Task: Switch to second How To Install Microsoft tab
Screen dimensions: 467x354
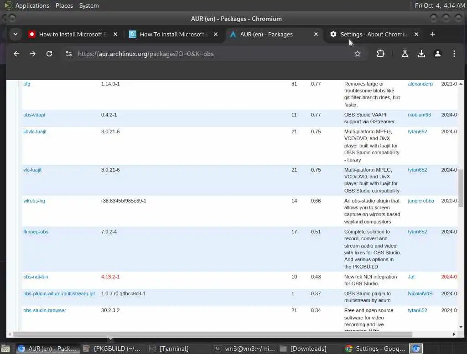Action: pos(174,34)
